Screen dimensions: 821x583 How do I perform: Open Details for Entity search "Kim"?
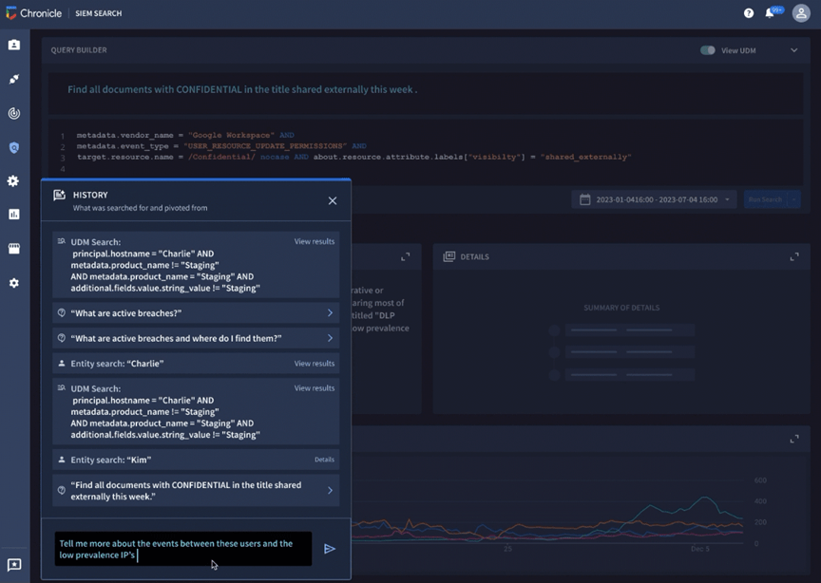coord(324,460)
